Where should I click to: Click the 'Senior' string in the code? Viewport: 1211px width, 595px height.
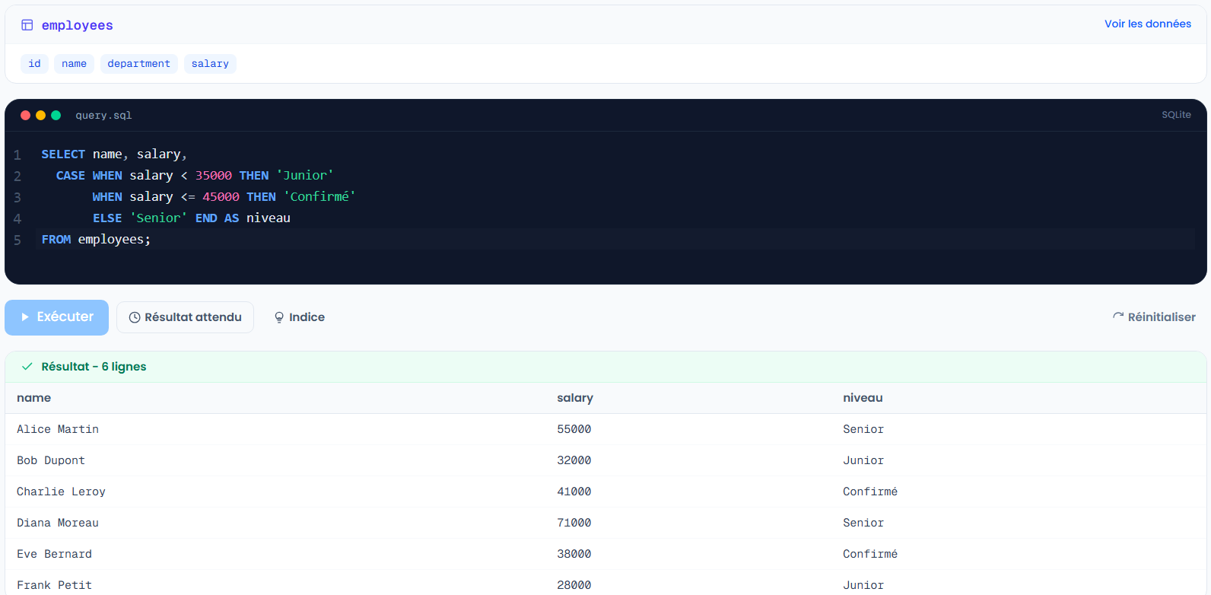click(158, 218)
